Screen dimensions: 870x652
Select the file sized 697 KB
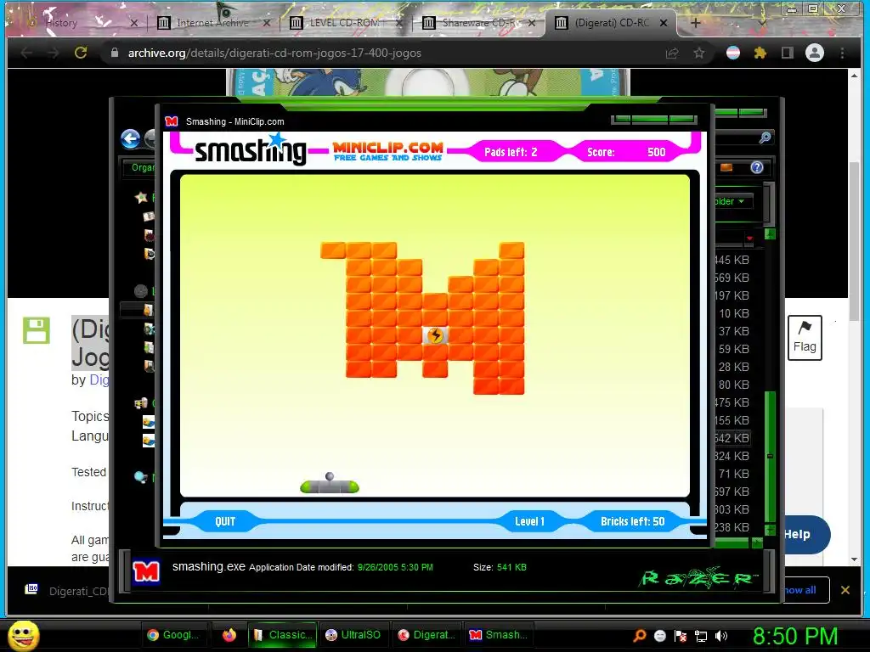tap(732, 492)
